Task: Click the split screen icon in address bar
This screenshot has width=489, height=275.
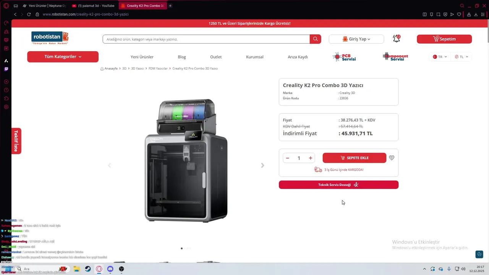Action: tap(424, 14)
